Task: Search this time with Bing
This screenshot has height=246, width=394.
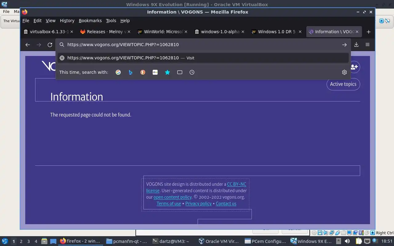Action: coord(131,72)
